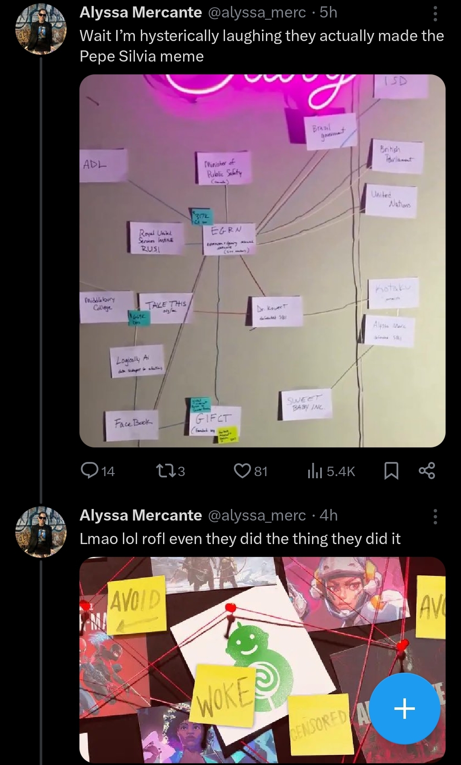Open more options on the 4h tweet

435,516
